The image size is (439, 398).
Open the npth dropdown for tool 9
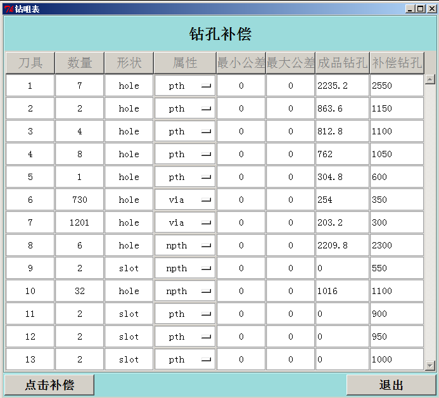pyautogui.click(x=185, y=268)
